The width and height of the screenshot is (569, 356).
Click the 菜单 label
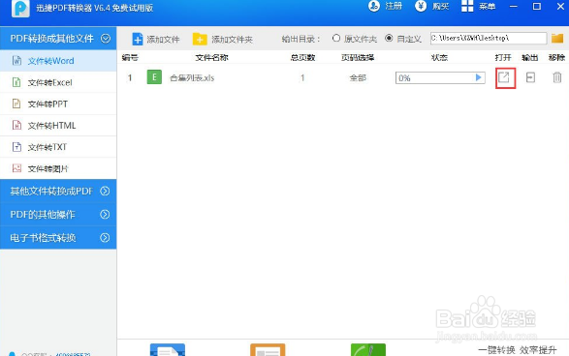tap(487, 6)
